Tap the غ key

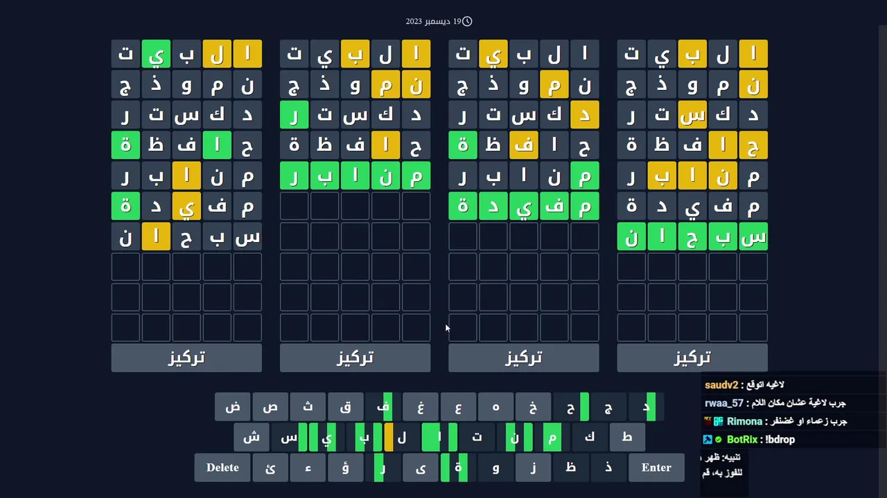[421, 407]
